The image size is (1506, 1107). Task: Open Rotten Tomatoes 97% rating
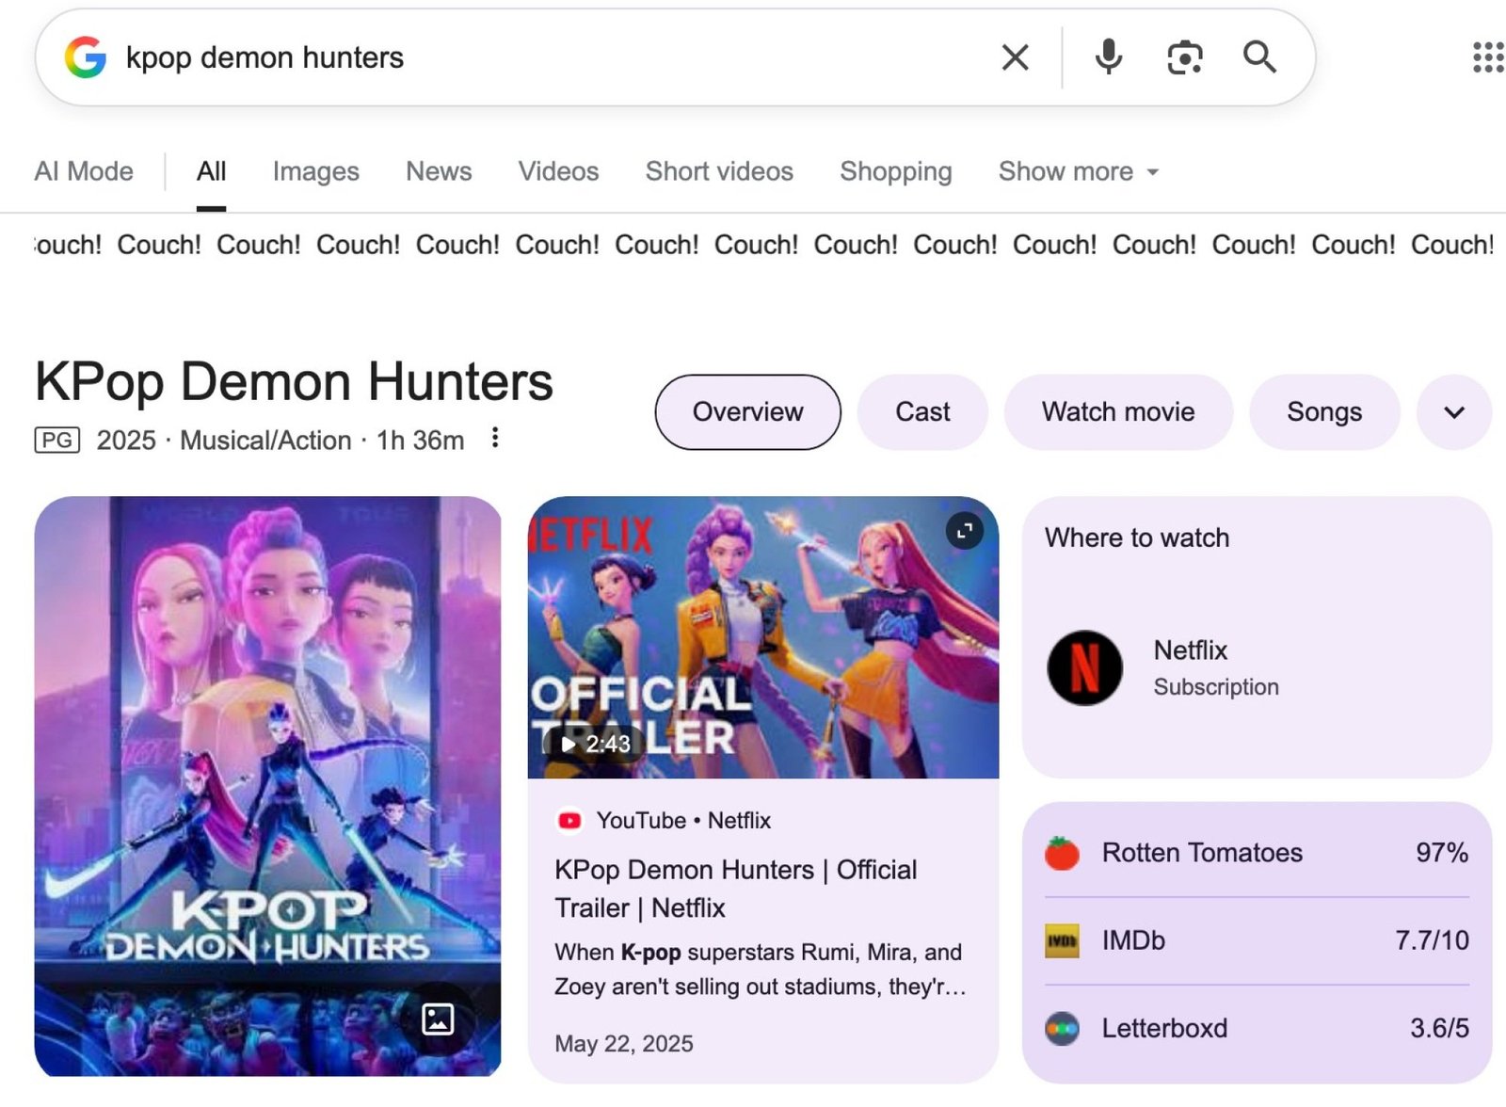[1257, 853]
